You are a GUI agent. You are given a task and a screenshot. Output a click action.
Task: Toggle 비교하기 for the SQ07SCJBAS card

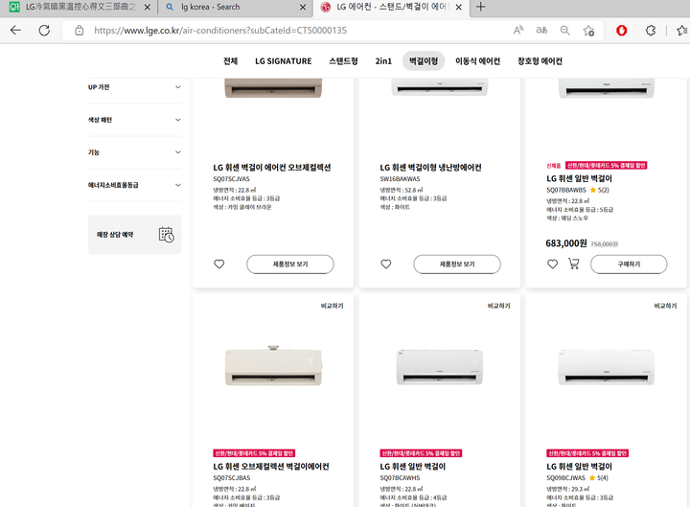point(332,306)
